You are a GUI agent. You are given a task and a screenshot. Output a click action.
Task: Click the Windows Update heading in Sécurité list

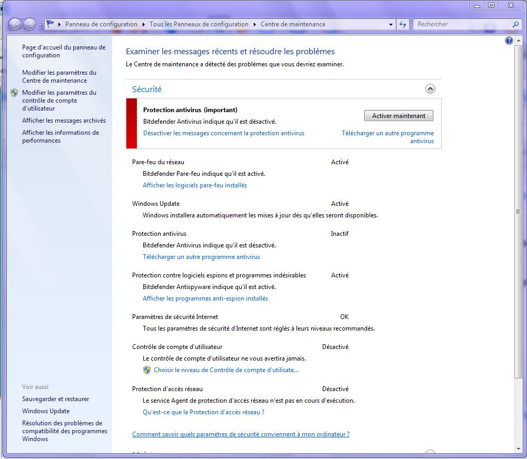pos(156,204)
